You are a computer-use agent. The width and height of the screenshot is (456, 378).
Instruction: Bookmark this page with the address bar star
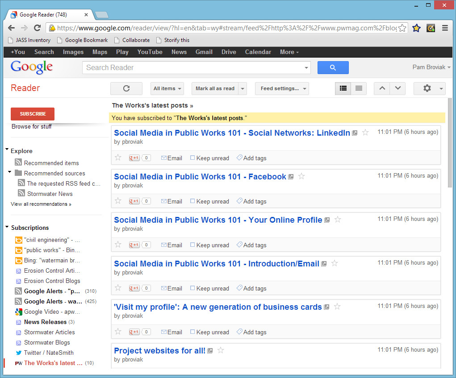pos(402,28)
